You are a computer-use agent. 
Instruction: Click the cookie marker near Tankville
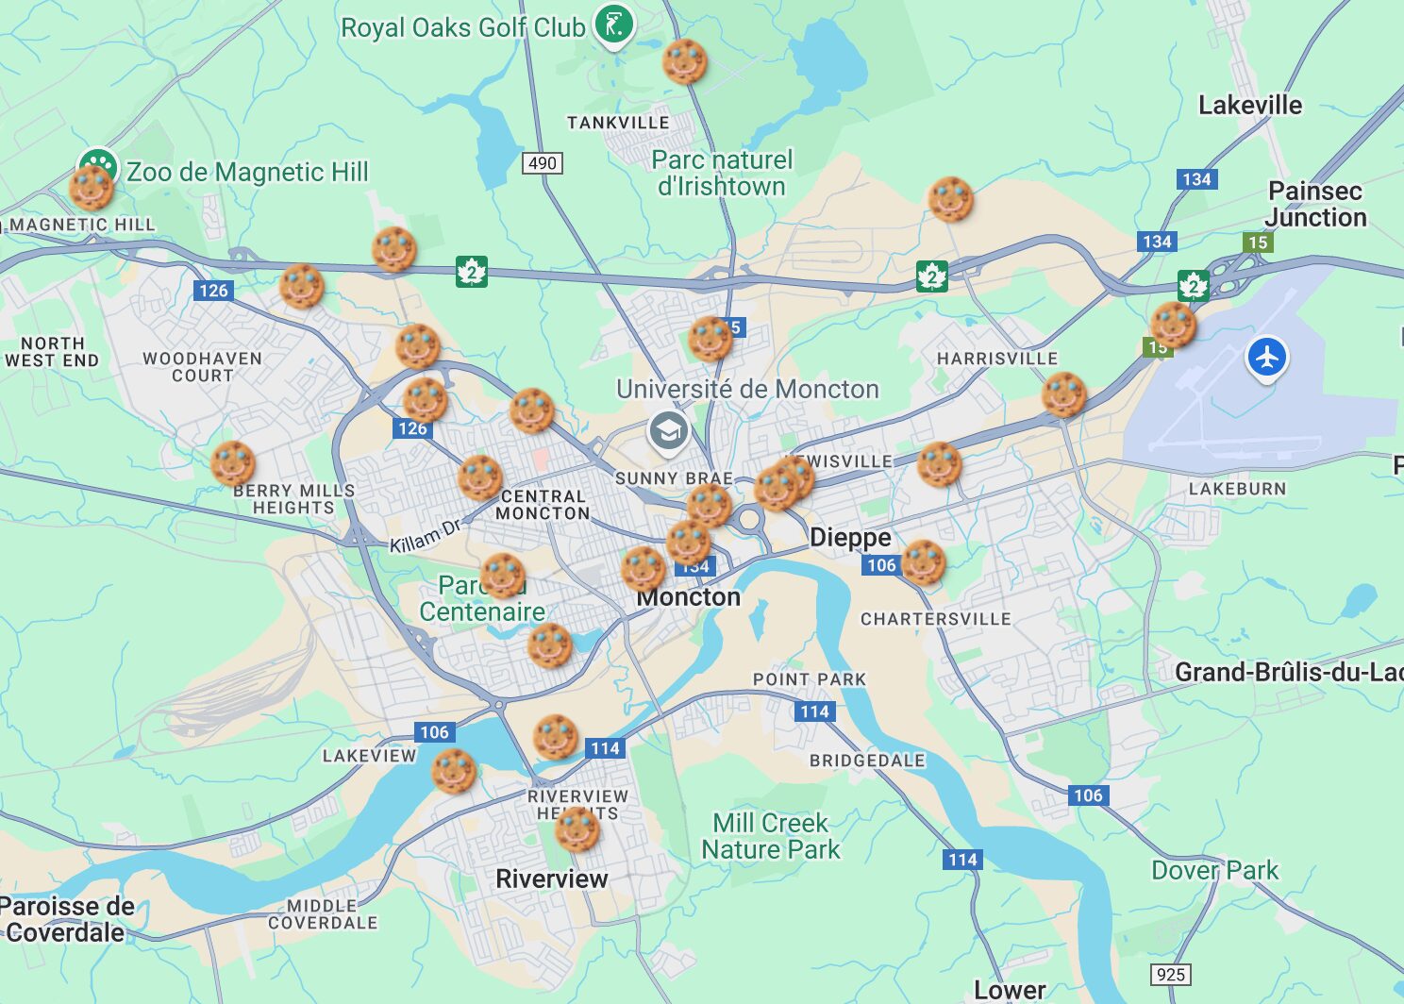click(x=684, y=61)
